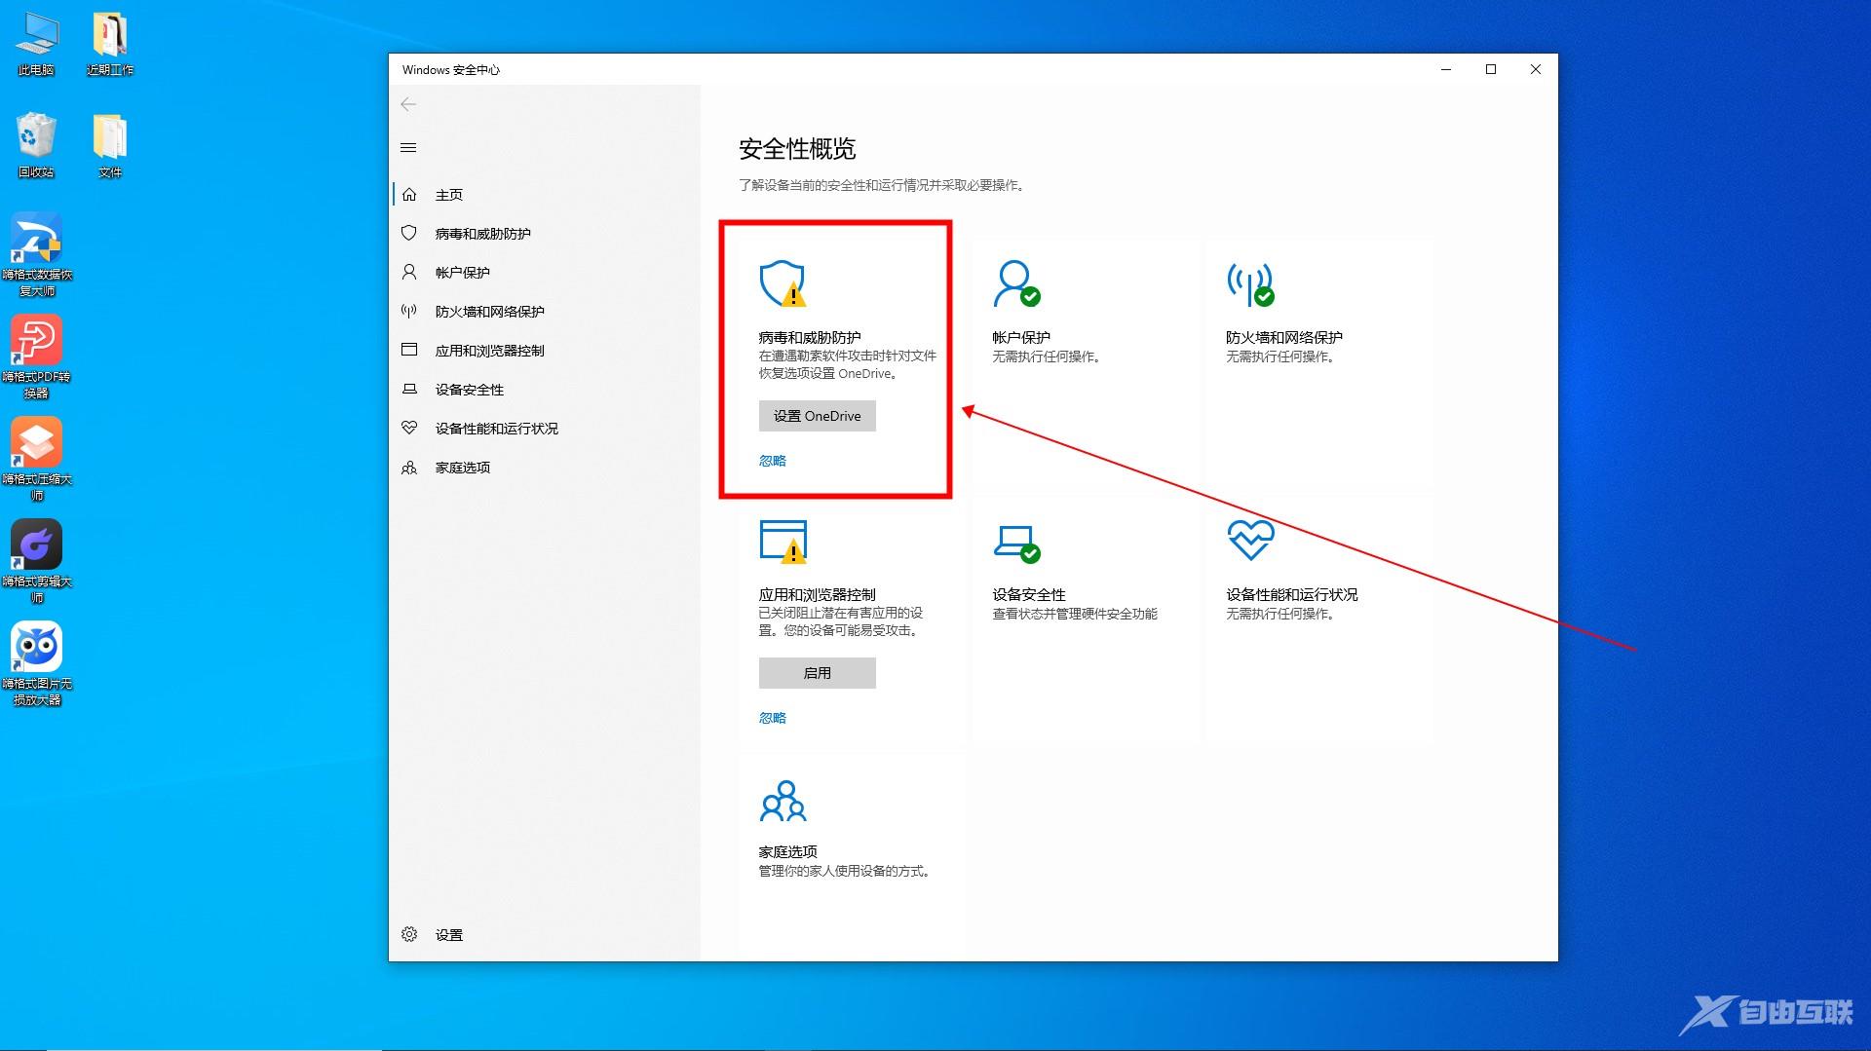Click the 家庭选项 sidebar icon
This screenshot has width=1871, height=1051.
tap(409, 467)
